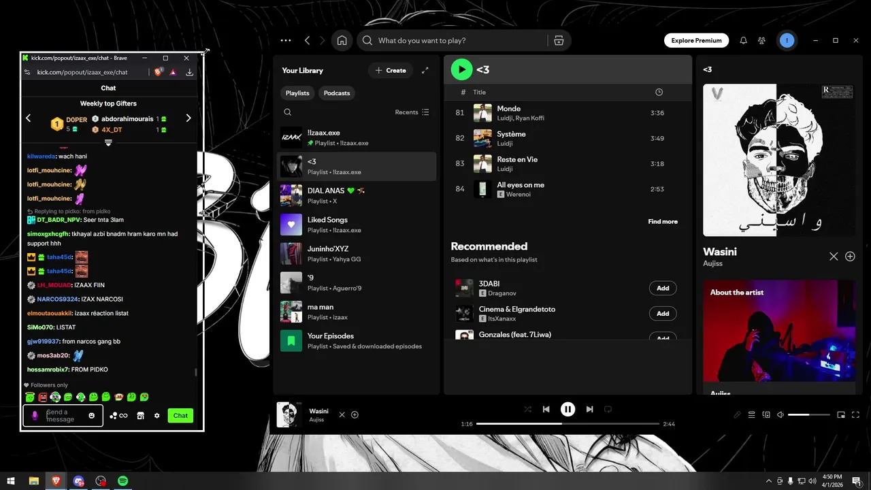
Task: Play track 84 All eyes on me
Action: [568, 189]
